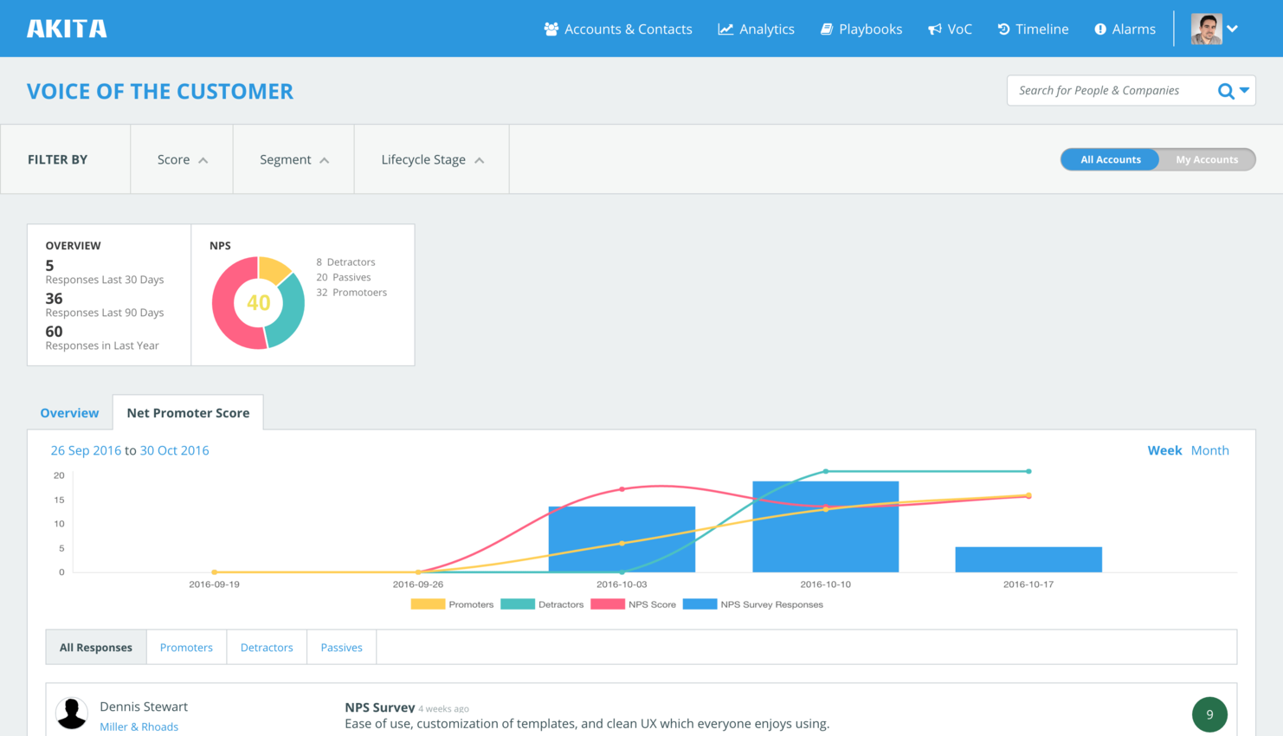The image size is (1283, 736).
Task: Click the VoC megaphone icon
Action: 935,29
